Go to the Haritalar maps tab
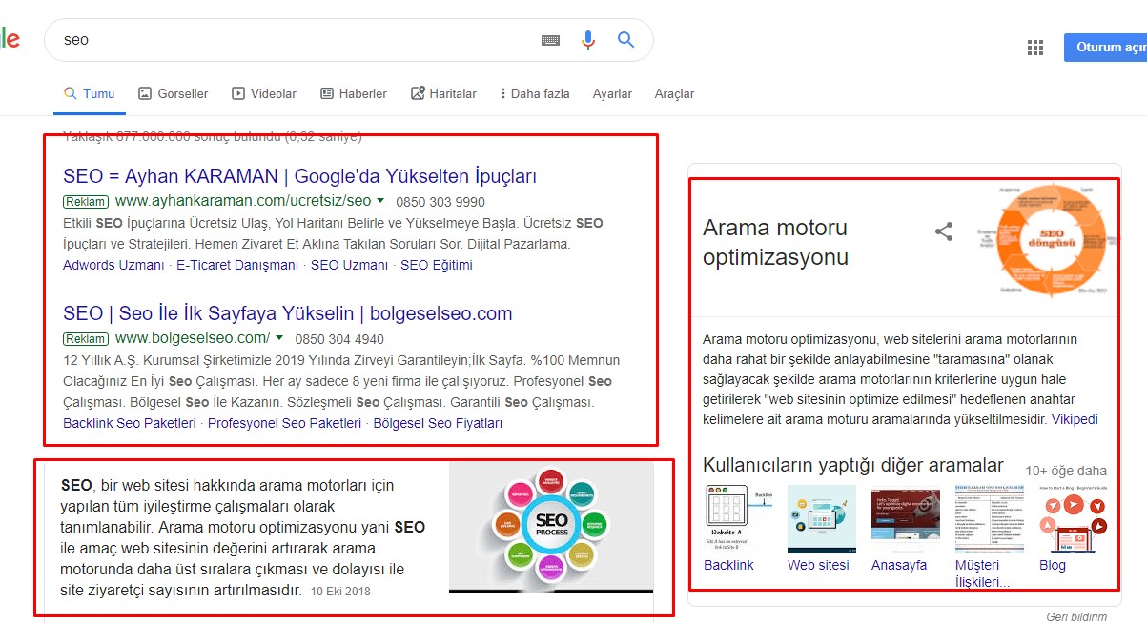This screenshot has height=623, width=1147. click(x=443, y=93)
